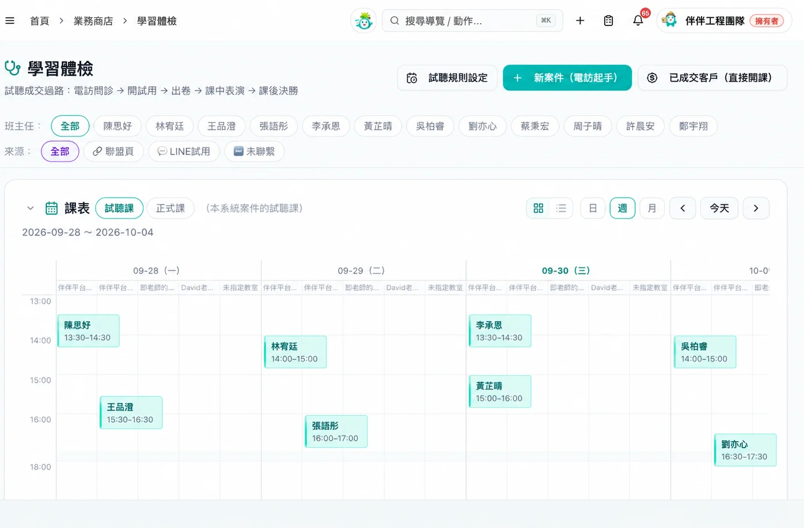
Task: Go to 首頁 breadcrumb
Action: [39, 21]
